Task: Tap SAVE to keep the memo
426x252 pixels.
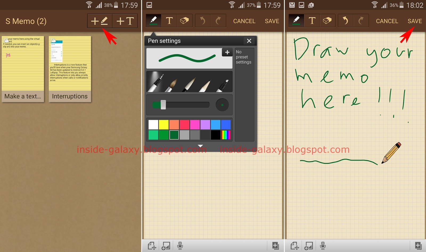Action: 414,21
